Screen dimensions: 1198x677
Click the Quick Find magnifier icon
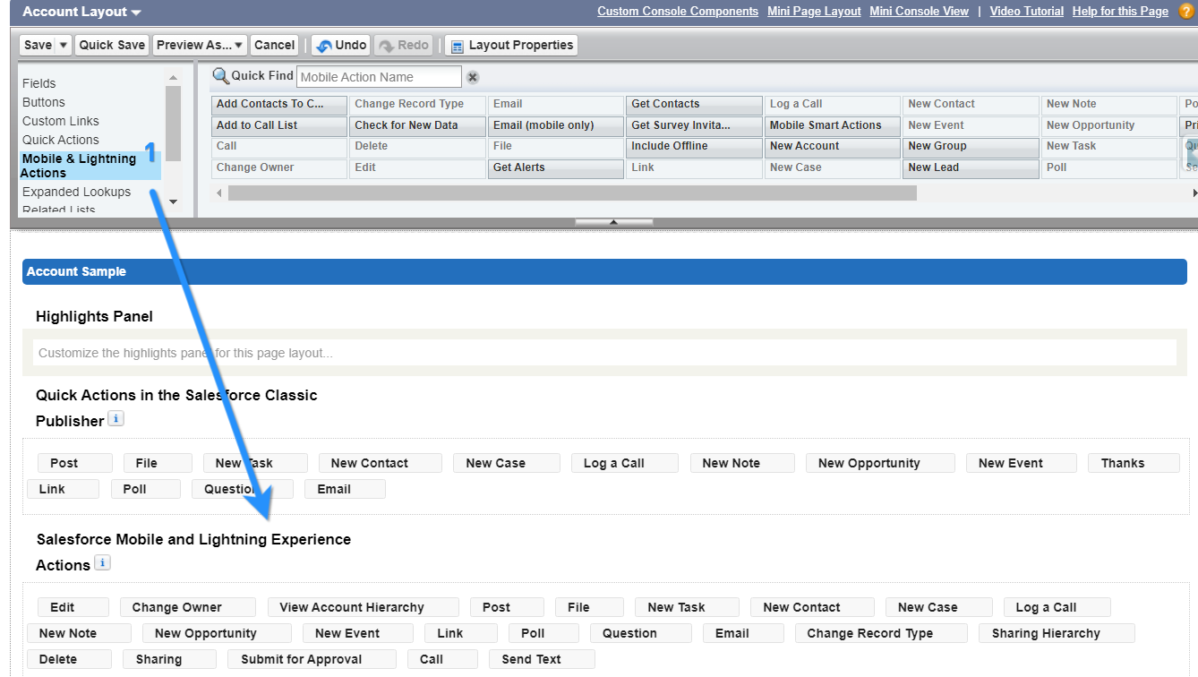[x=220, y=76]
